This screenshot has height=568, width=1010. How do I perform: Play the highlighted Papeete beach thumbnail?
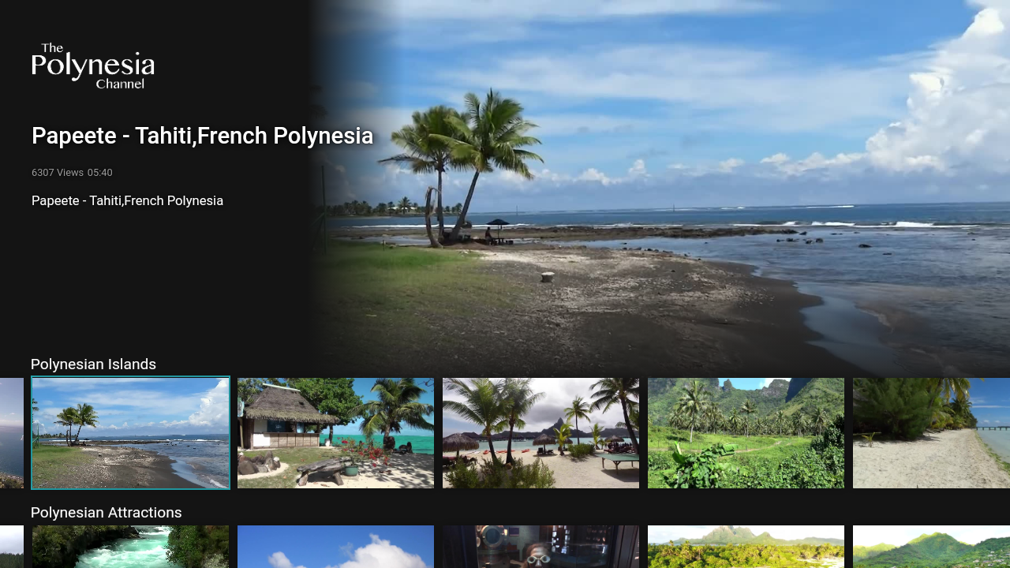click(x=130, y=433)
